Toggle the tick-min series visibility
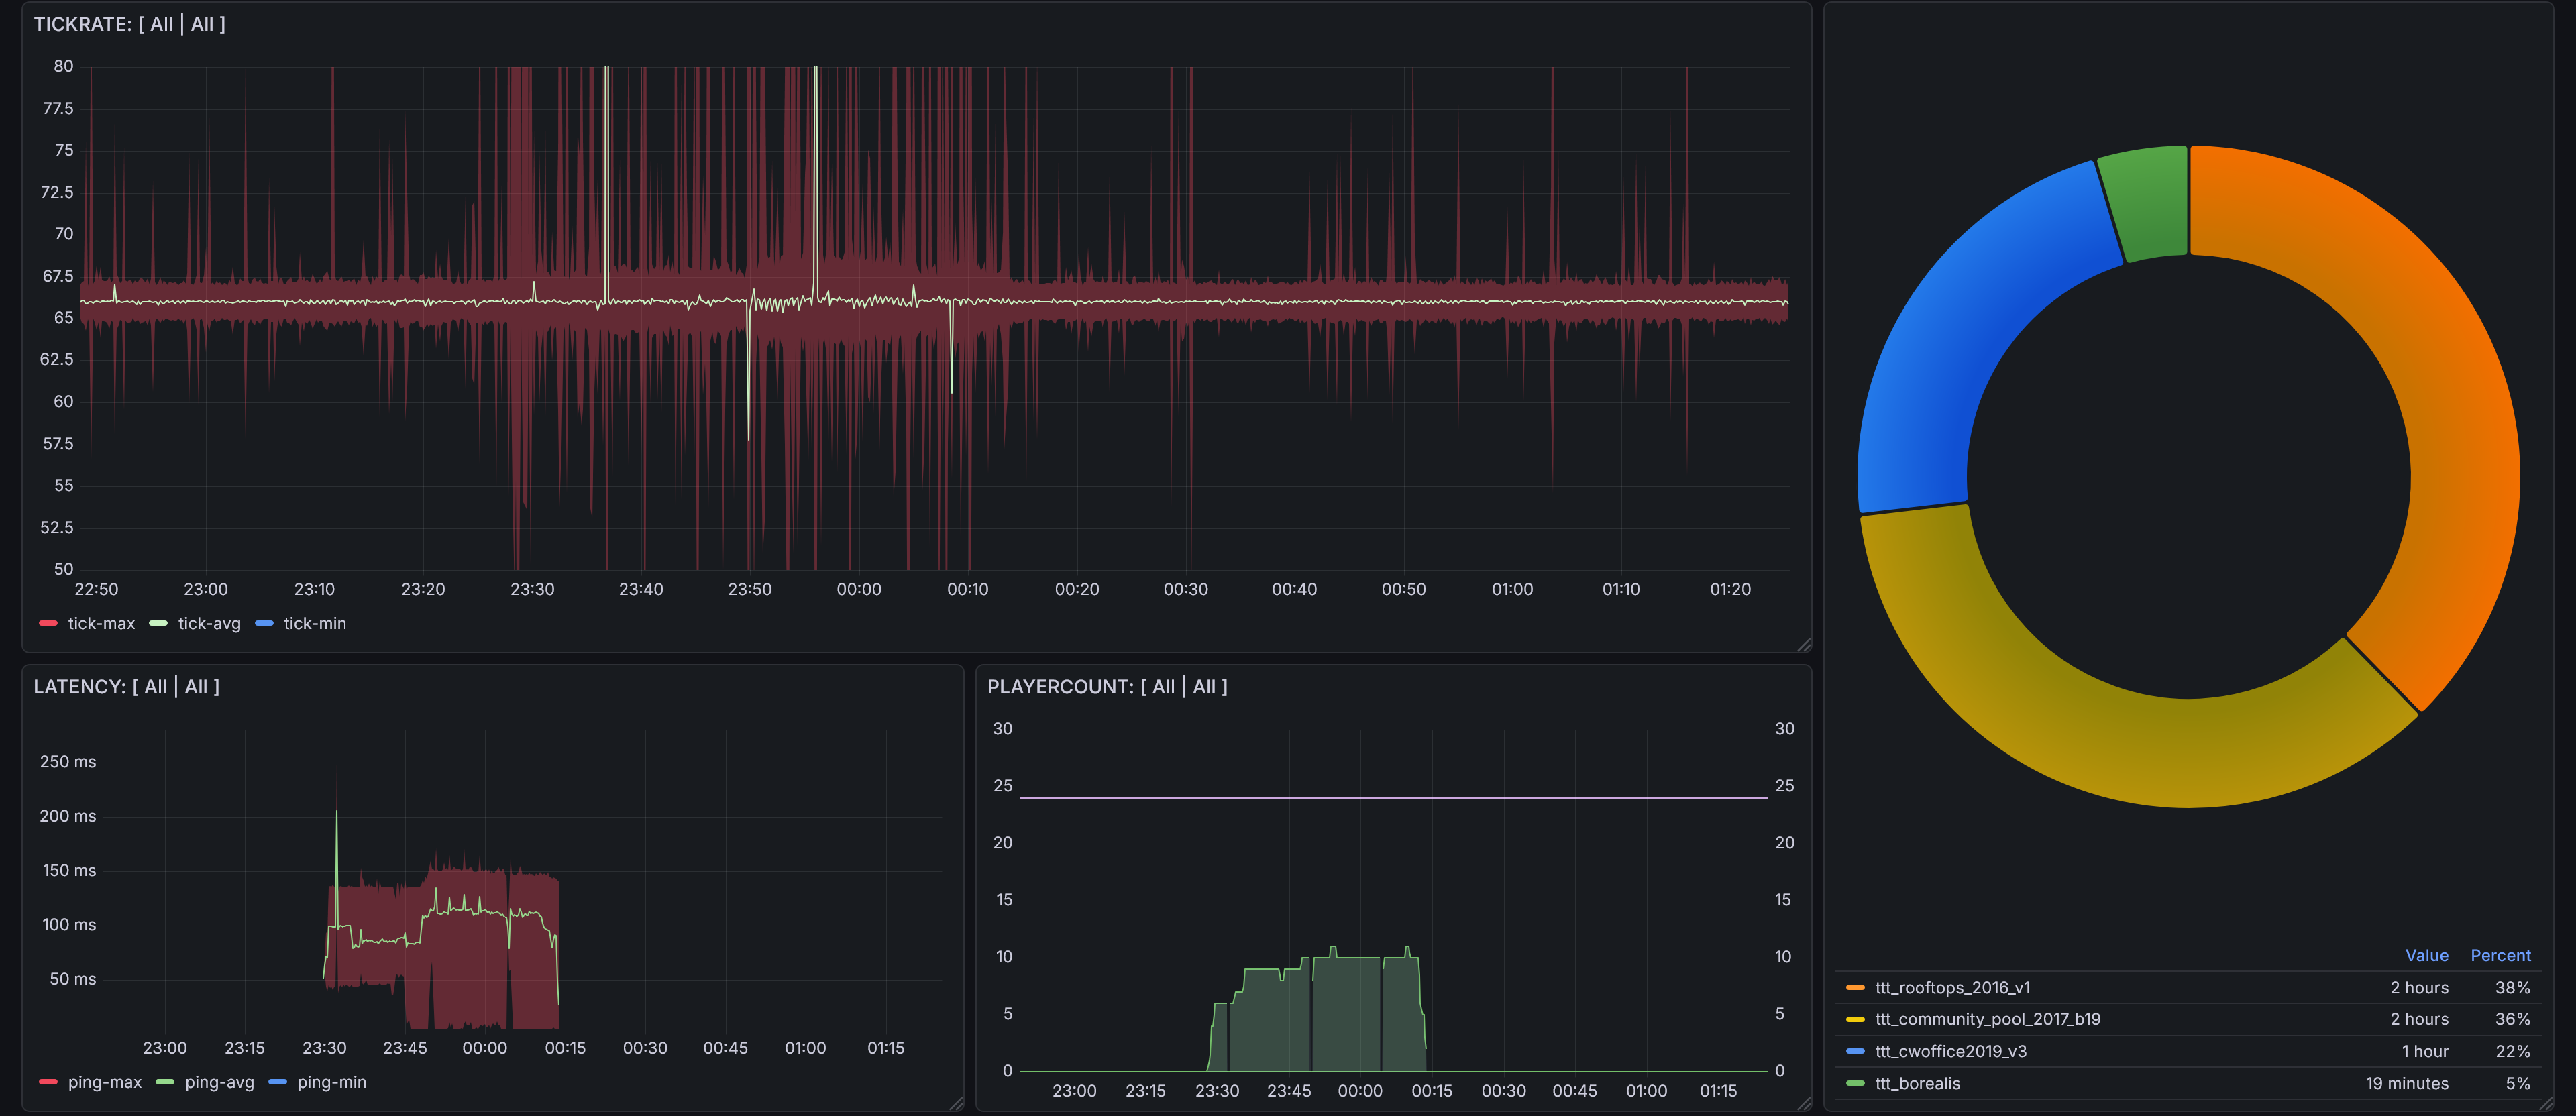The image size is (2576, 1116). 314,624
